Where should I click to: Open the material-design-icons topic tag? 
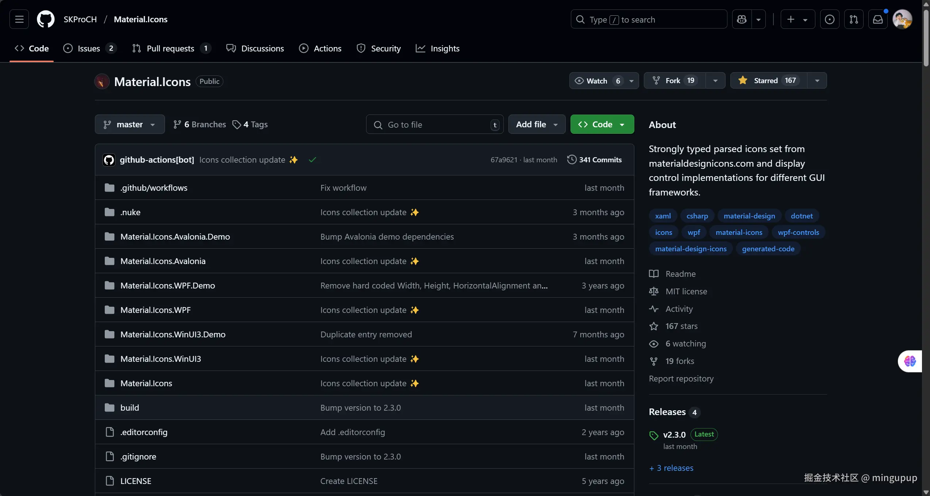coord(691,249)
